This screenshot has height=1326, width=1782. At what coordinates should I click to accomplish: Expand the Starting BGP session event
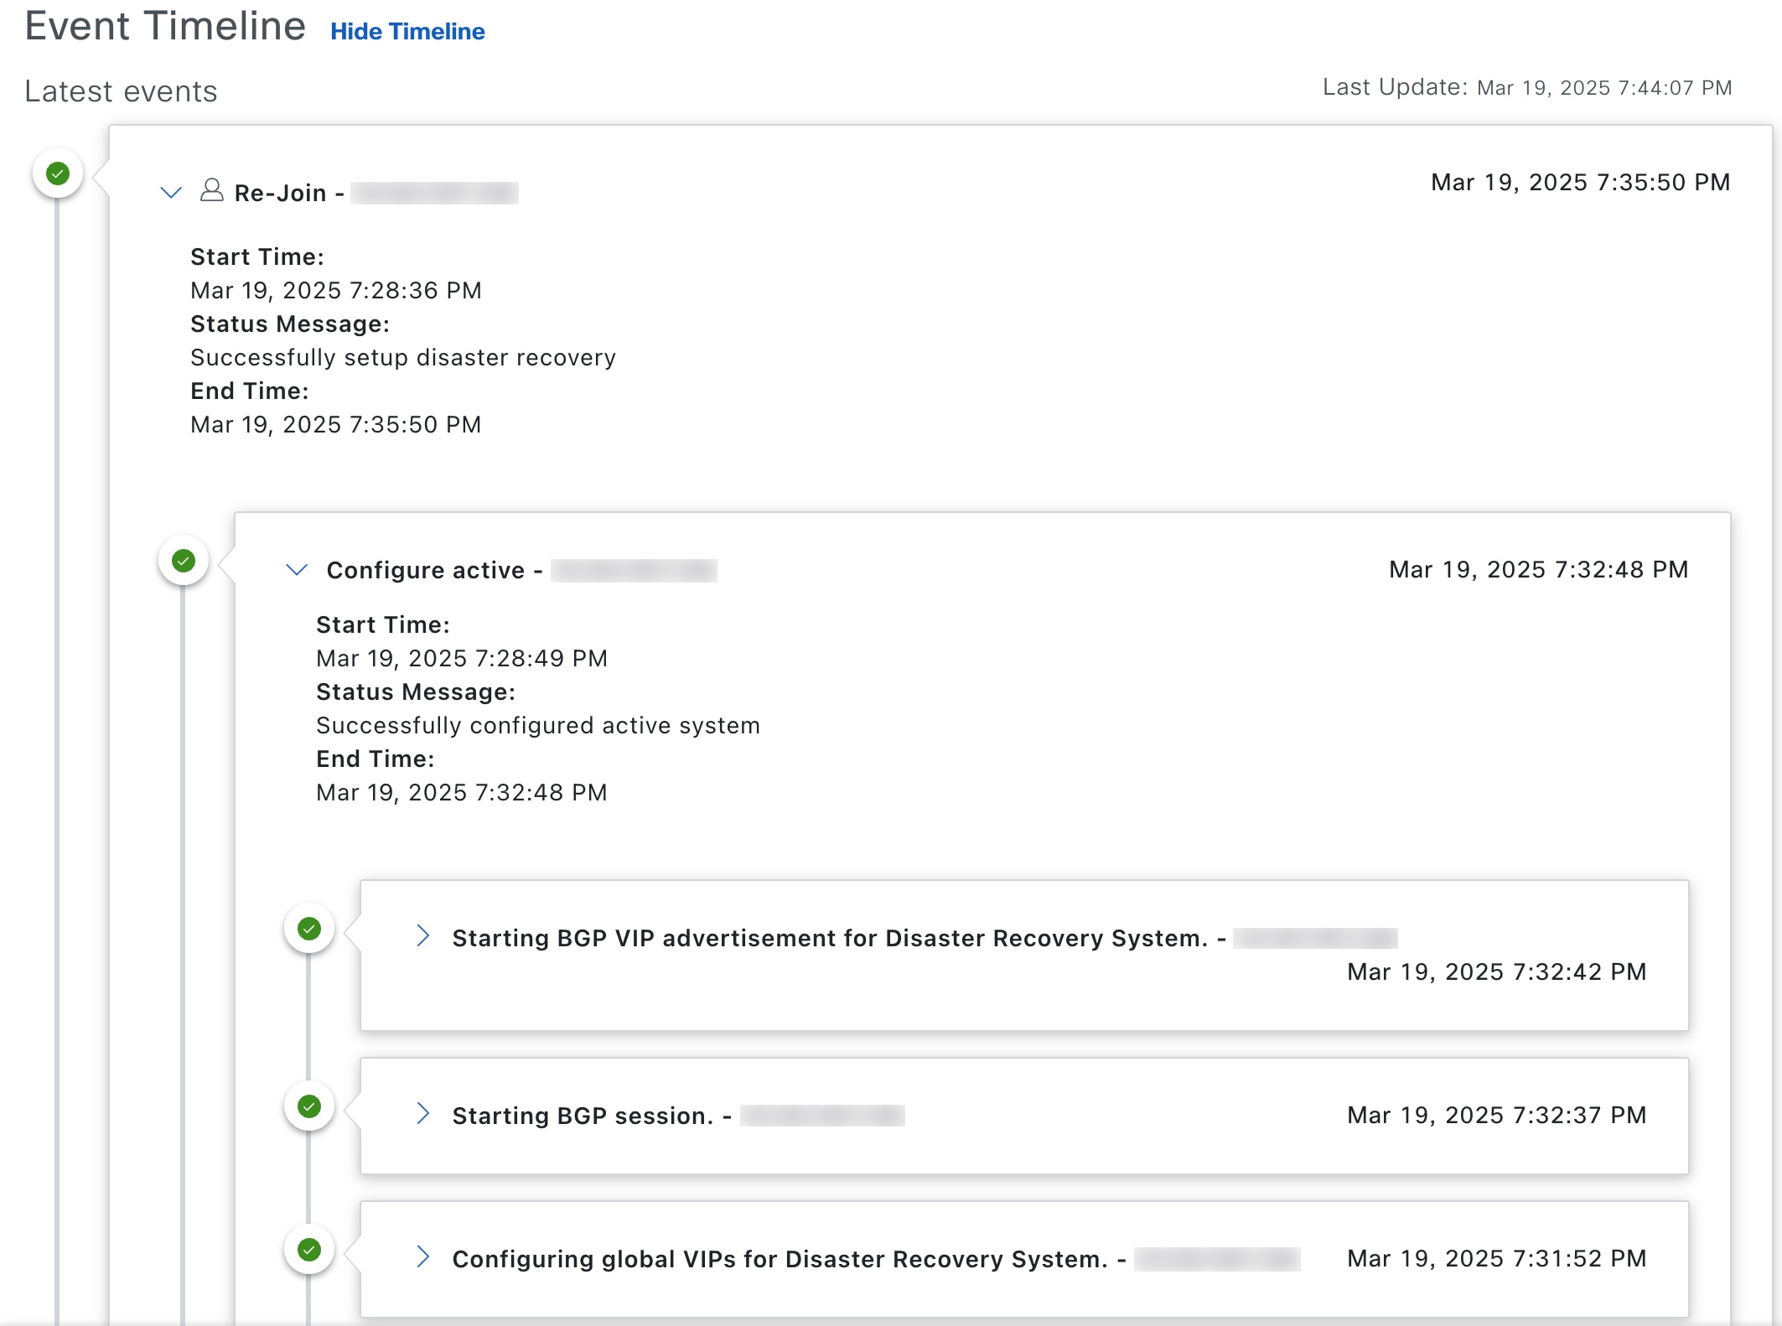pos(423,1114)
